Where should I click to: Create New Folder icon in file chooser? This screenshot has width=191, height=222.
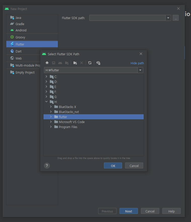pyautogui.click(x=75, y=63)
